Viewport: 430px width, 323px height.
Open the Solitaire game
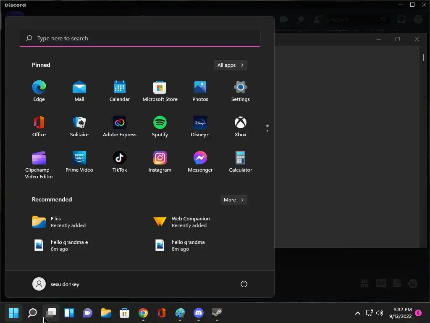pyautogui.click(x=79, y=127)
